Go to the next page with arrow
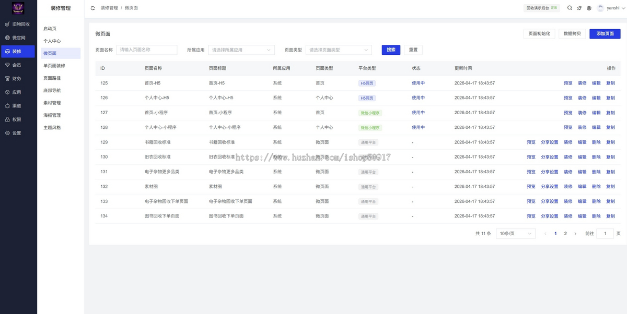Screen dimensions: 627x314 click(575, 234)
